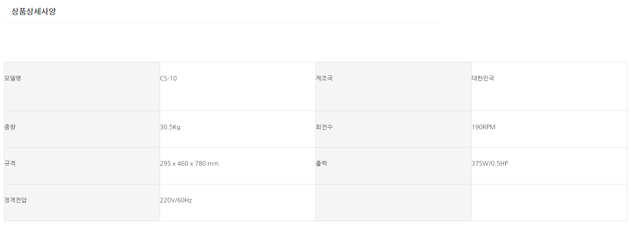
Task: Select the 중량 label cell
Action: 10,127
